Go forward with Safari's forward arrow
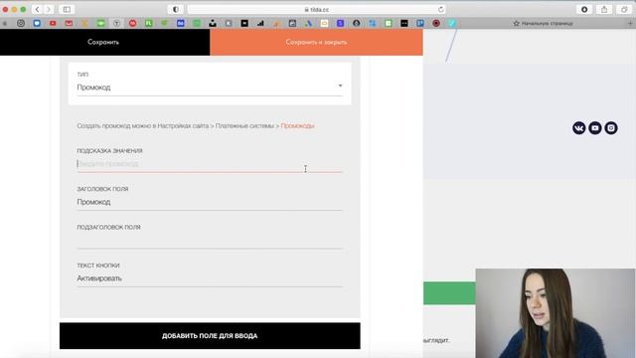 pos(48,9)
